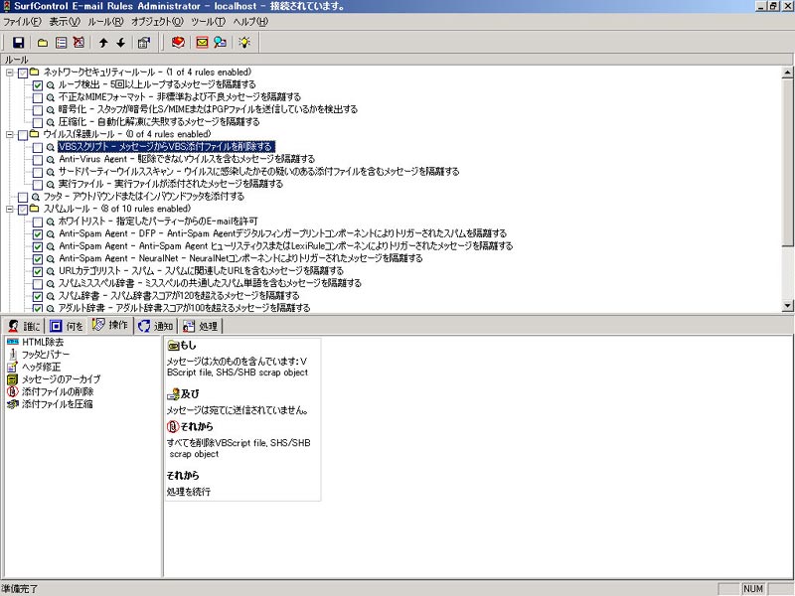Click the 及び condition icon in rule pane
This screenshot has width=795, height=596.
tap(173, 393)
